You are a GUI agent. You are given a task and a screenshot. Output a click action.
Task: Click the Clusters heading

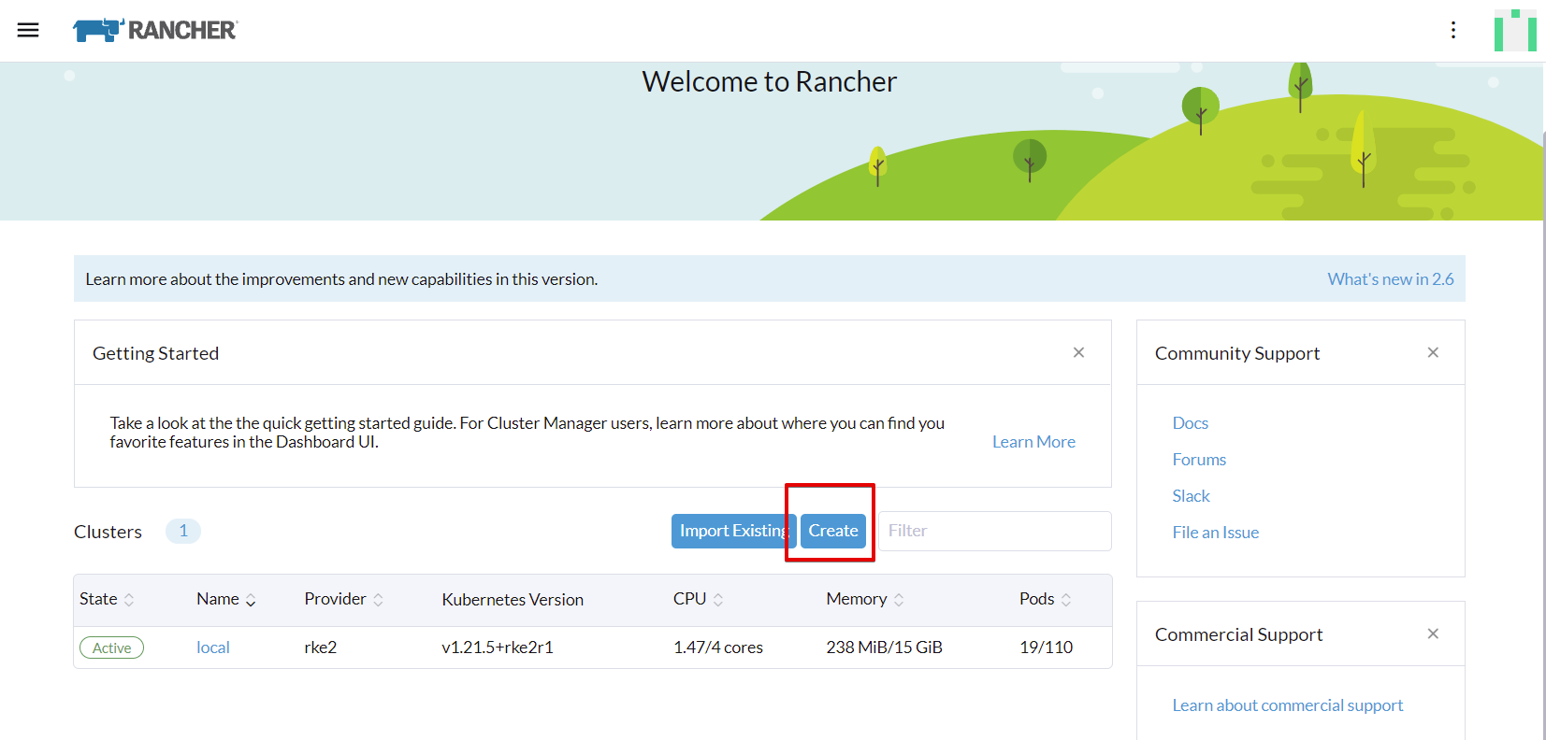[108, 532]
